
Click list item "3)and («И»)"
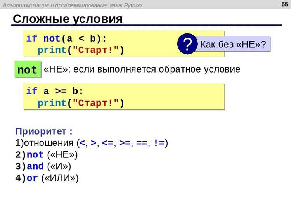pos(43,166)
